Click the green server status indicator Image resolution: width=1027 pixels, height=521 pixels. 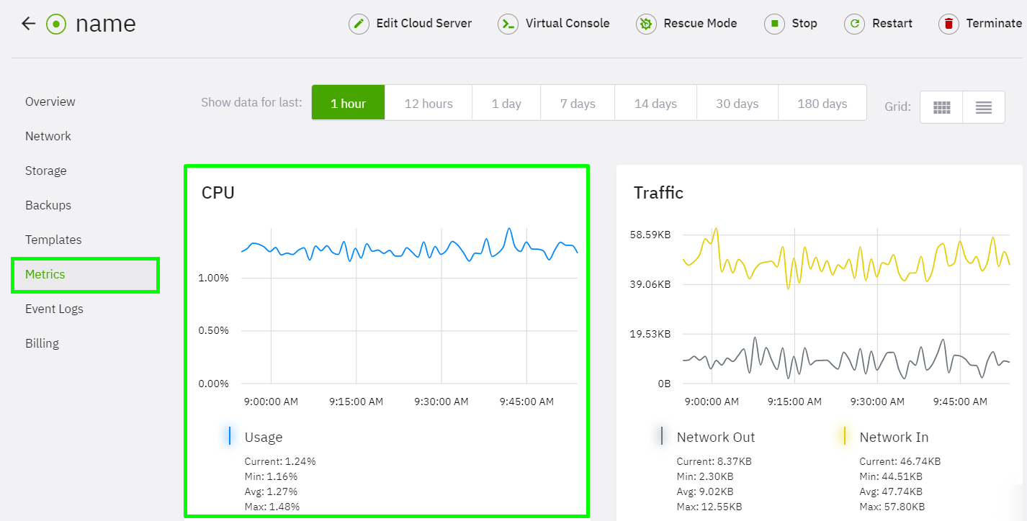tap(55, 23)
